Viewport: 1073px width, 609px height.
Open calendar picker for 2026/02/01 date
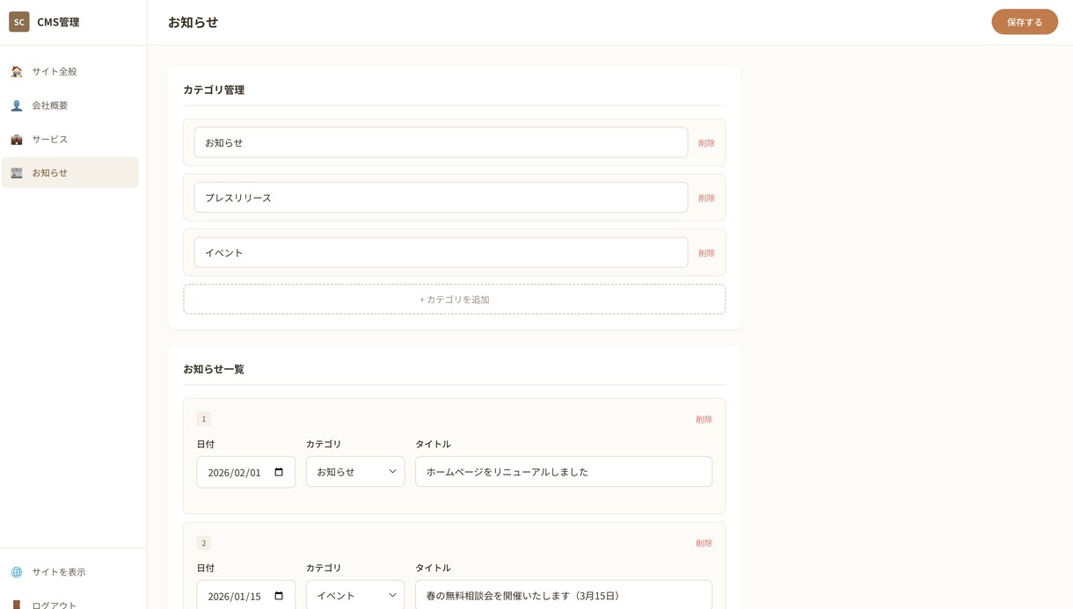click(279, 472)
